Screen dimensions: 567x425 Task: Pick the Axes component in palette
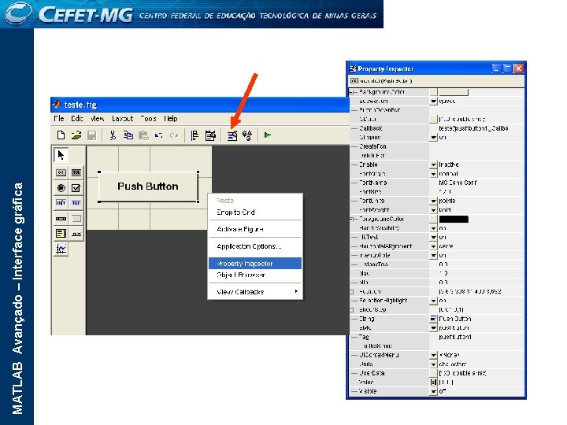61,249
